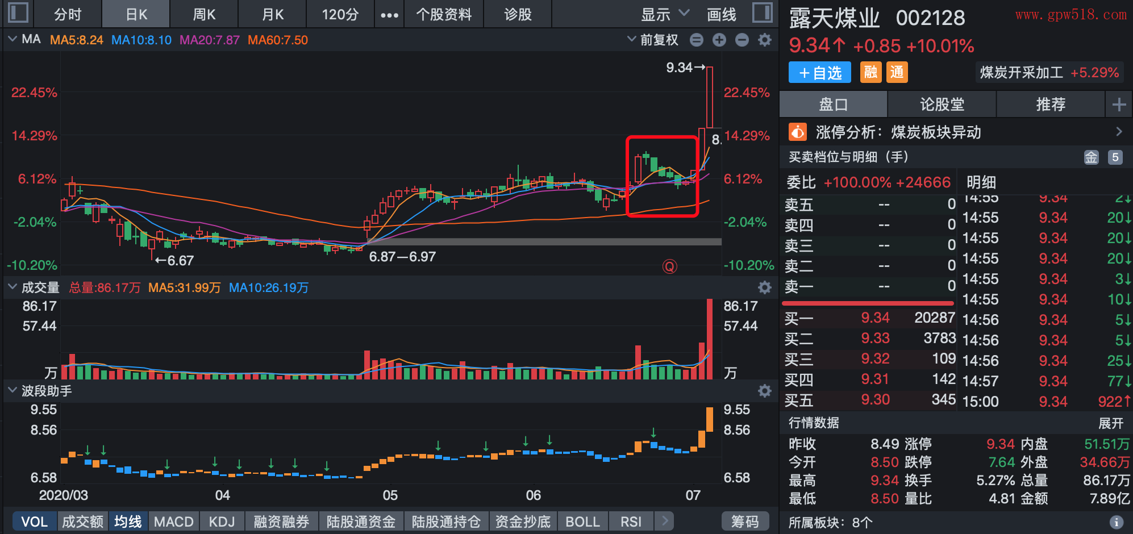Collapse the 成交量 volume panel
1133x534 pixels.
click(13, 287)
